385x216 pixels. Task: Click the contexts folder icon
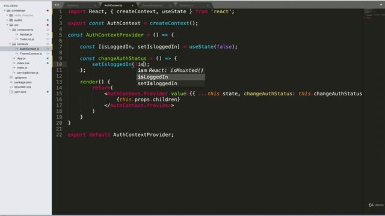[14, 44]
